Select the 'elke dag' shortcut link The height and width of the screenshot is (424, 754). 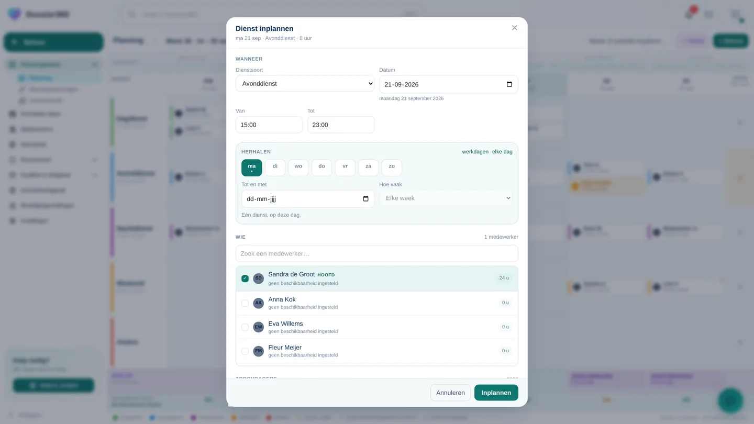coord(502,152)
